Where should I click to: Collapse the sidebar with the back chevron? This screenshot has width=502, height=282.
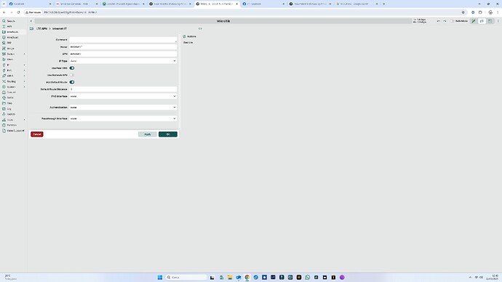[31, 21]
